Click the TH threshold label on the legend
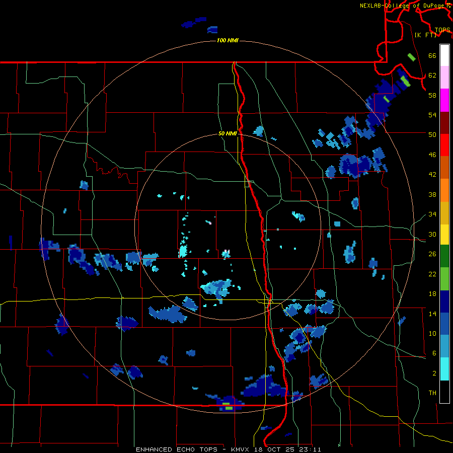The width and height of the screenshot is (453, 453). coord(432,393)
